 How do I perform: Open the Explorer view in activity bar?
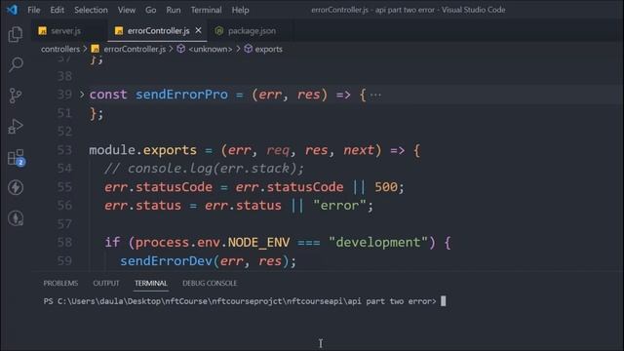pyautogui.click(x=16, y=34)
